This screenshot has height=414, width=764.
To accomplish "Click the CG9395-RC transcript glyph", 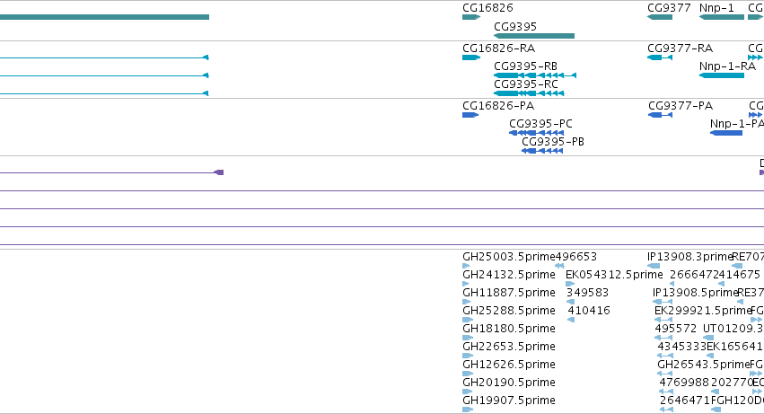I will tap(529, 93).
